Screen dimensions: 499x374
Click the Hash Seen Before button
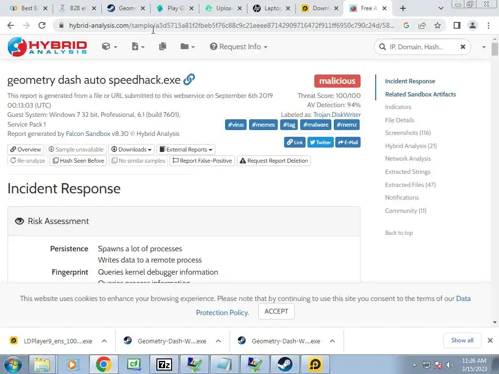pos(78,161)
